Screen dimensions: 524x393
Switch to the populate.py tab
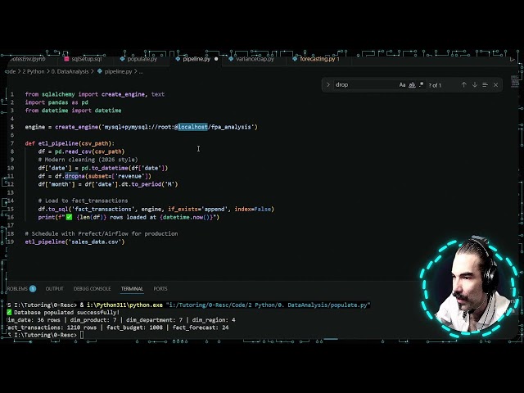(x=142, y=59)
